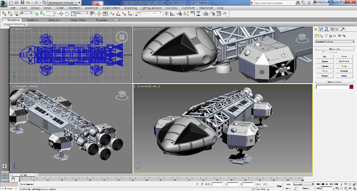Switch to the Freeform ribbon tab
357x191 pixels.
pos(32,20)
